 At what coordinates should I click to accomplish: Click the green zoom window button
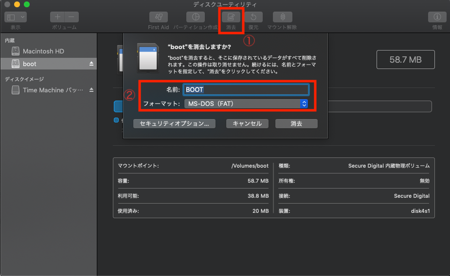tap(27, 4)
